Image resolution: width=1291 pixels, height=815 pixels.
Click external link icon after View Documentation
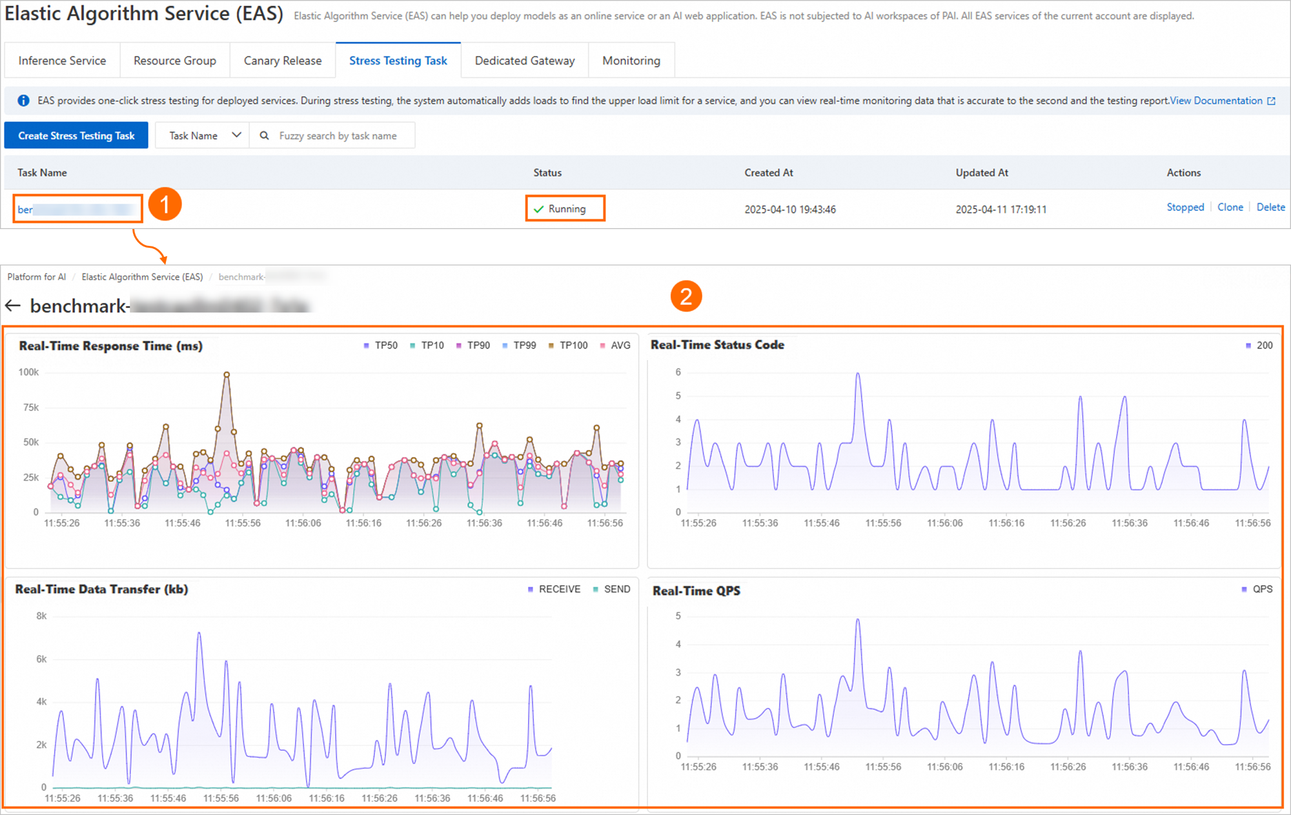(1272, 101)
